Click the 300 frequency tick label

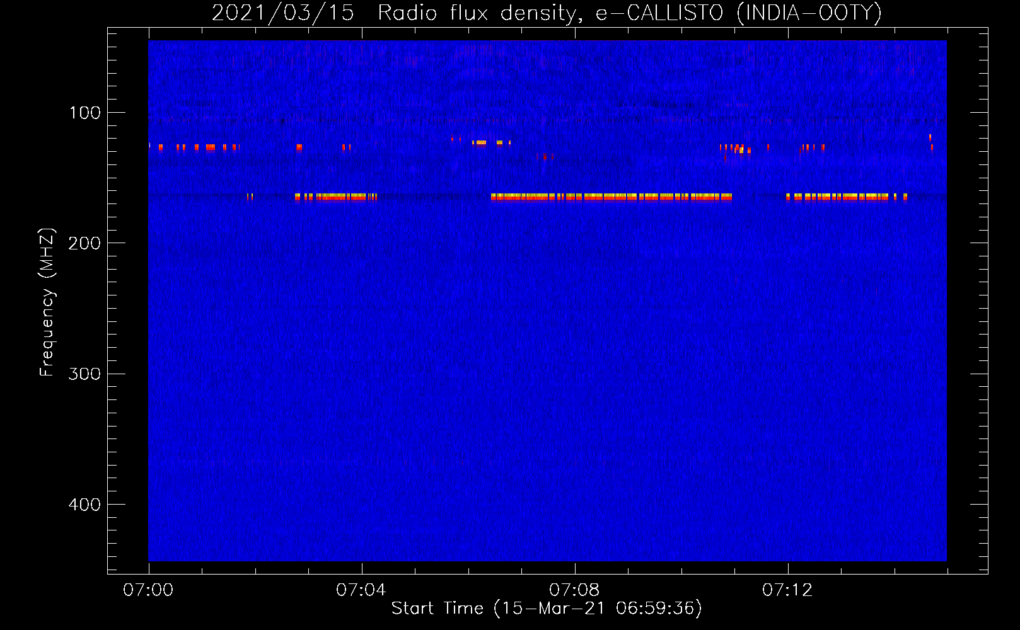pyautogui.click(x=85, y=374)
